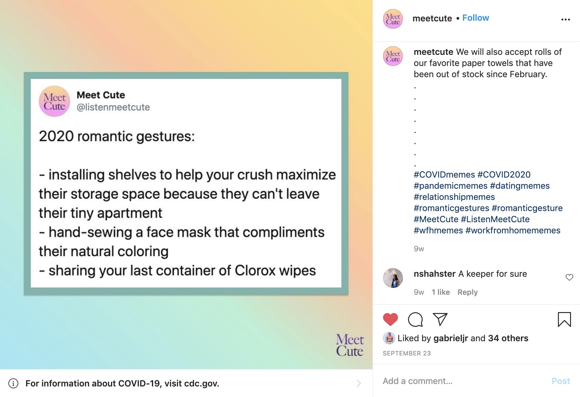Viewport: 580px width, 397px height.
Task: Follow the meetcute account
Action: tap(475, 18)
